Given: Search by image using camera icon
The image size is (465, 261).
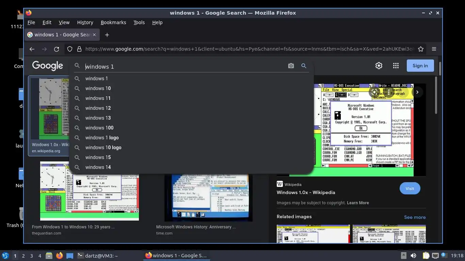Looking at the screenshot, I should pyautogui.click(x=291, y=66).
